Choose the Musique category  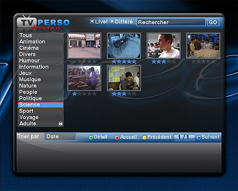coord(41,79)
